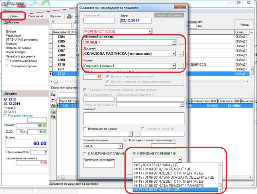The image size is (257, 194).
Task: Click the Редактирай toolbar button
Action: pos(35,16)
